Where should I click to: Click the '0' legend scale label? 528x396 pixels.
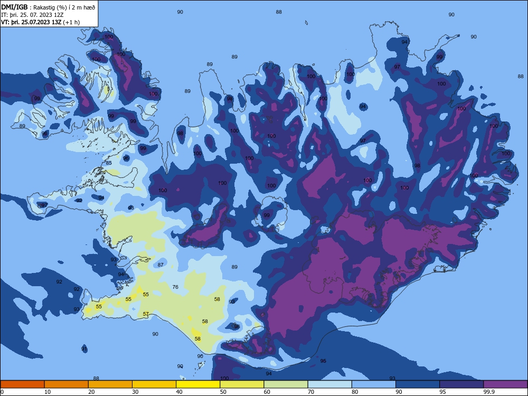[2, 392]
